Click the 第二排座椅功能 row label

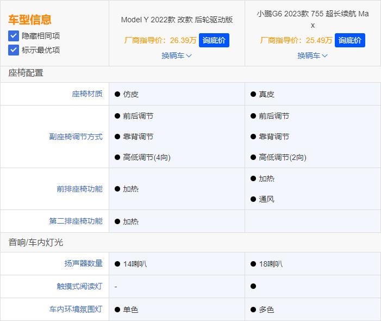76,221
